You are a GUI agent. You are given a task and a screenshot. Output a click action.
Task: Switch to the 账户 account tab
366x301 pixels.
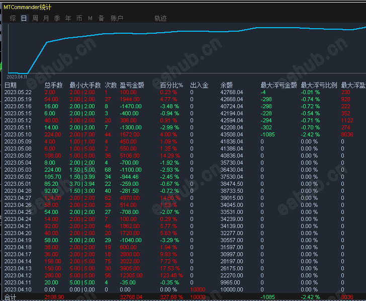pos(117,18)
